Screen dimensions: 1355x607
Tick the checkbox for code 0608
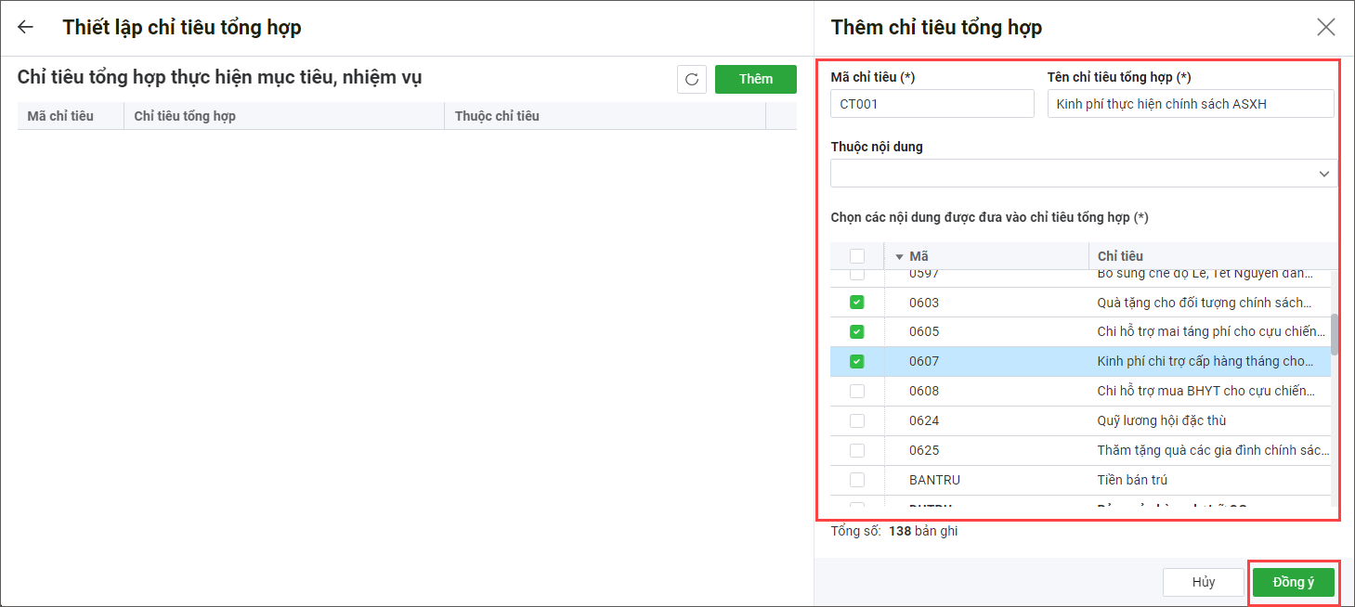(x=857, y=391)
